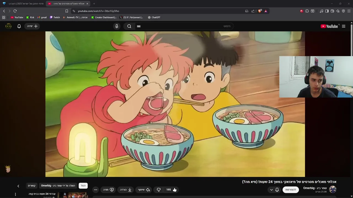Click the cast/screen icon in address bar
353x198 pixels.
point(247,11)
